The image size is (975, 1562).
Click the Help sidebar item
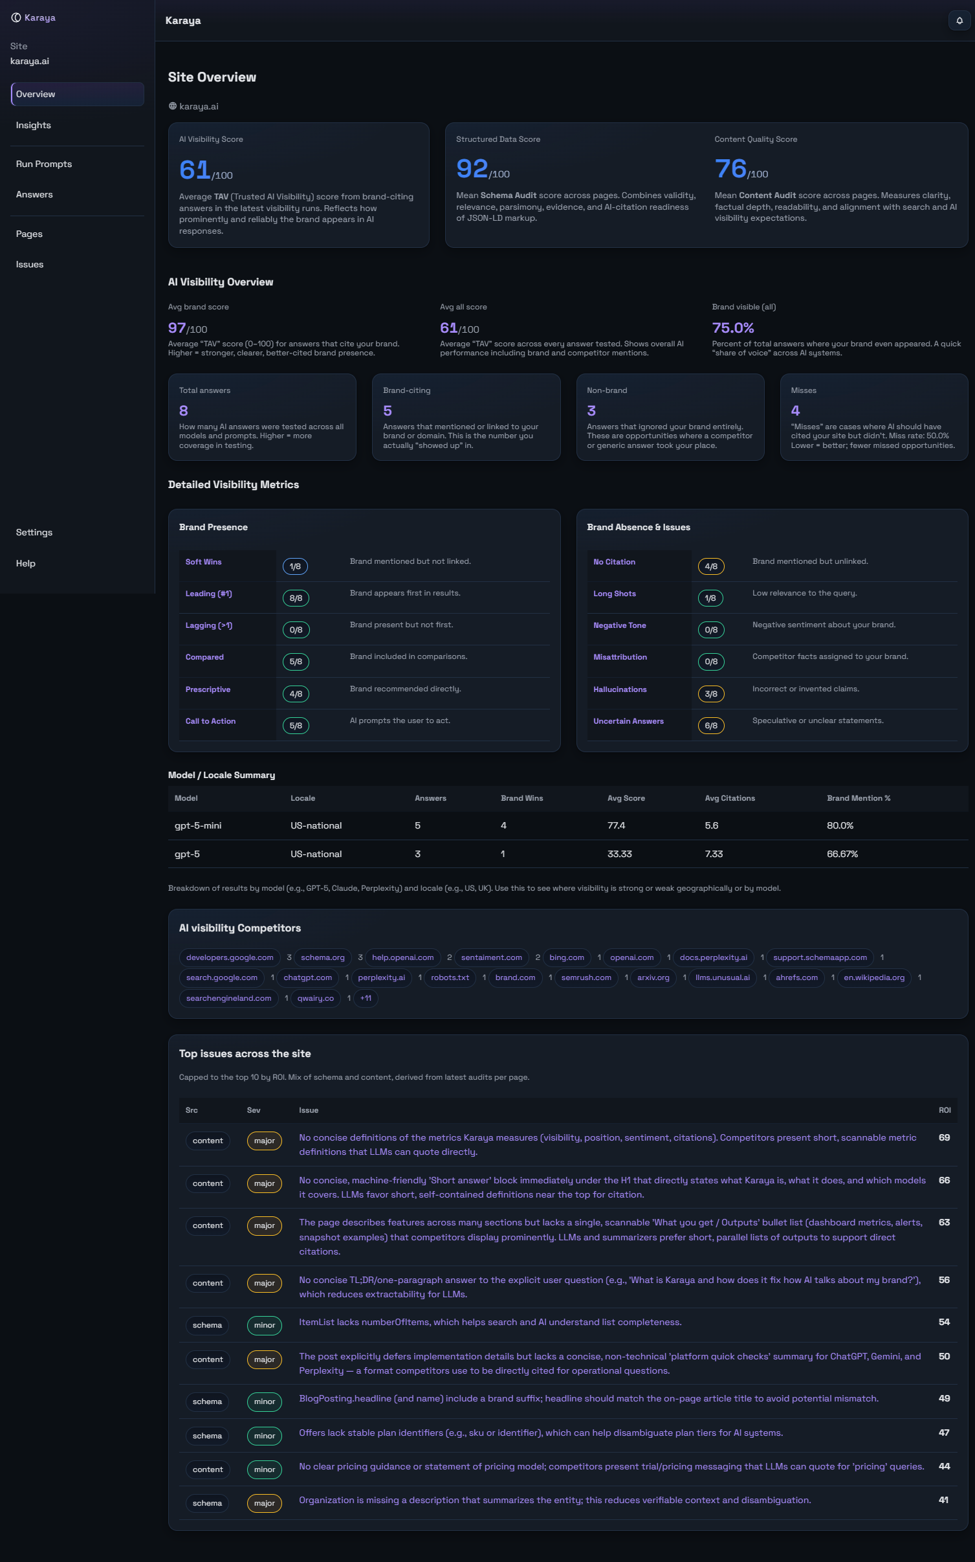coord(26,564)
